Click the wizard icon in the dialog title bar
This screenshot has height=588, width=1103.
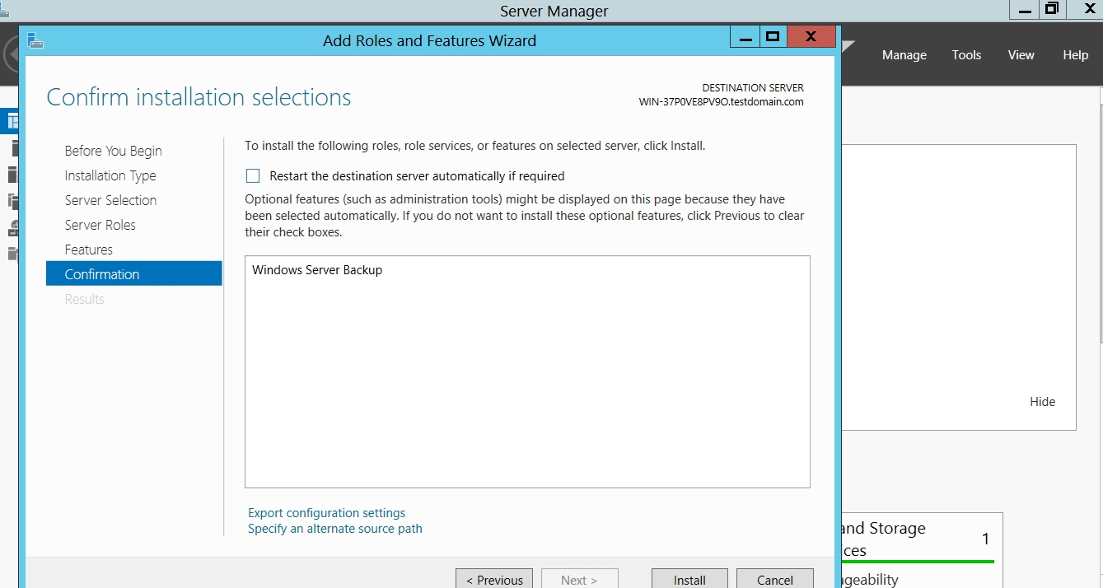(x=35, y=40)
